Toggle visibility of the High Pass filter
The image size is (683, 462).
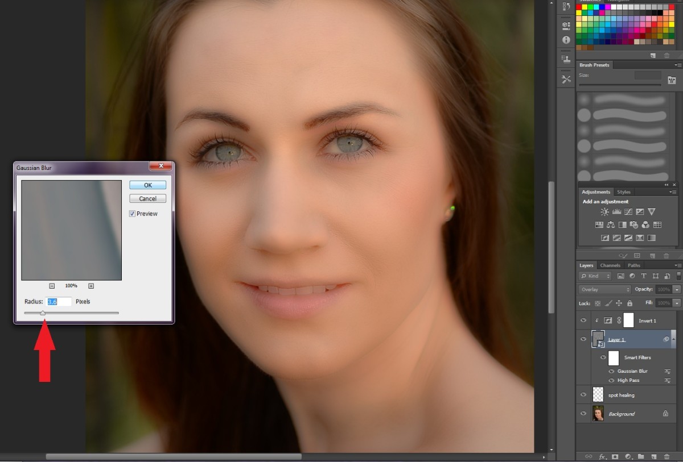point(612,380)
